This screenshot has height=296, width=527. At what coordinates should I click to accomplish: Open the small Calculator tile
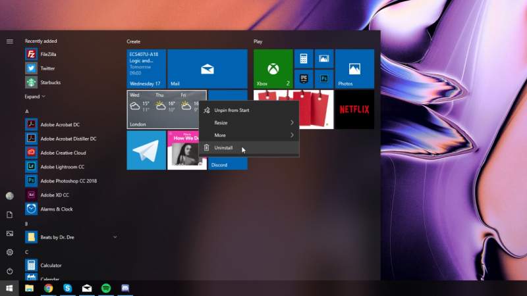[x=304, y=59]
